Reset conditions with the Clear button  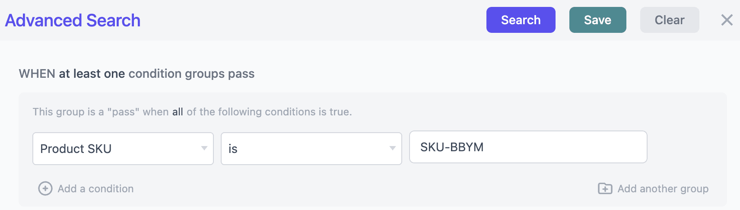[x=669, y=20]
